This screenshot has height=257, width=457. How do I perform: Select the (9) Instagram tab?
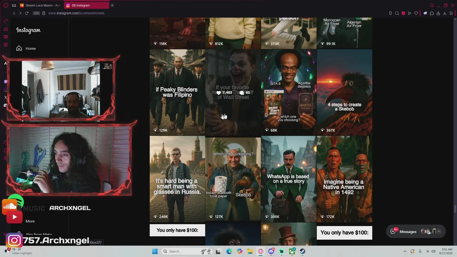[x=87, y=5]
